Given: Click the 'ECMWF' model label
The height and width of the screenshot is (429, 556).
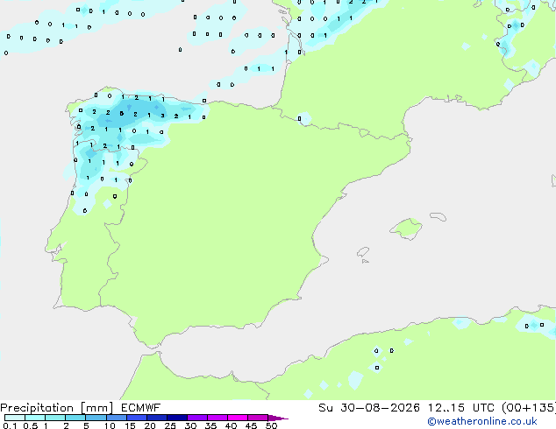Looking at the screenshot, I should pos(141,408).
